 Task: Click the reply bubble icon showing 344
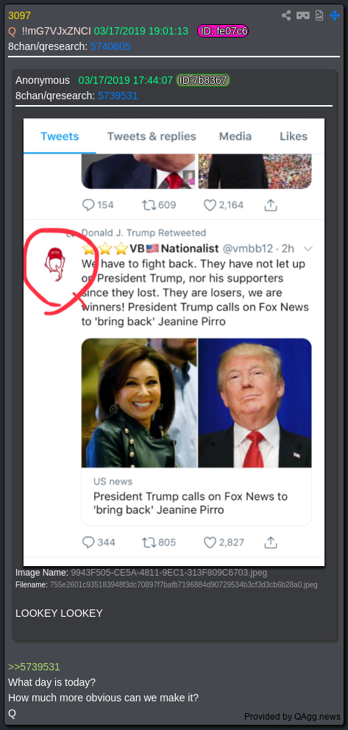[x=88, y=542]
